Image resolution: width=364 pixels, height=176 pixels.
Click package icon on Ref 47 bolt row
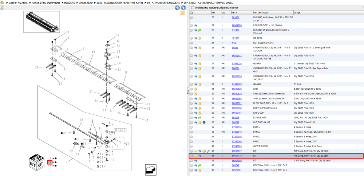[x=199, y=170]
